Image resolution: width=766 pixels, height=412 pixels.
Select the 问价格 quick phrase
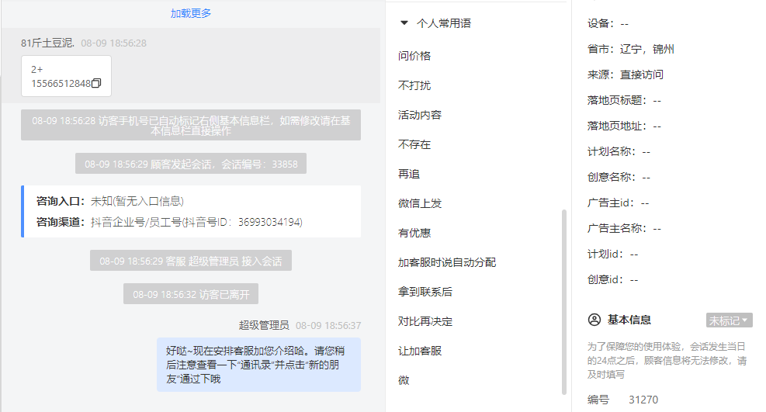[x=414, y=56]
